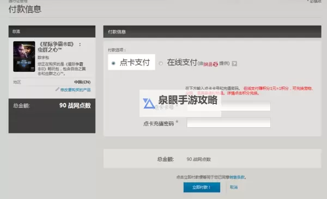Open the 销售条款 link
The image size is (327, 199).
tap(237, 177)
